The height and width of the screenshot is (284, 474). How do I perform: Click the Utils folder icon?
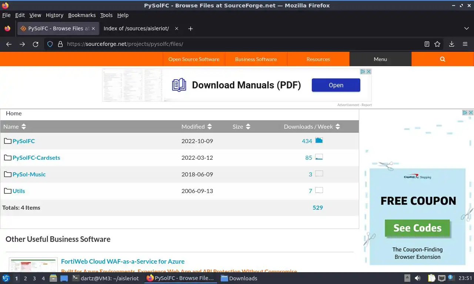(x=7, y=190)
